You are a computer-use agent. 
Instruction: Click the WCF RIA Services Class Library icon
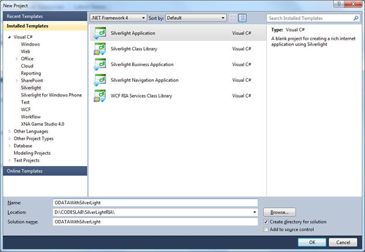coord(99,96)
